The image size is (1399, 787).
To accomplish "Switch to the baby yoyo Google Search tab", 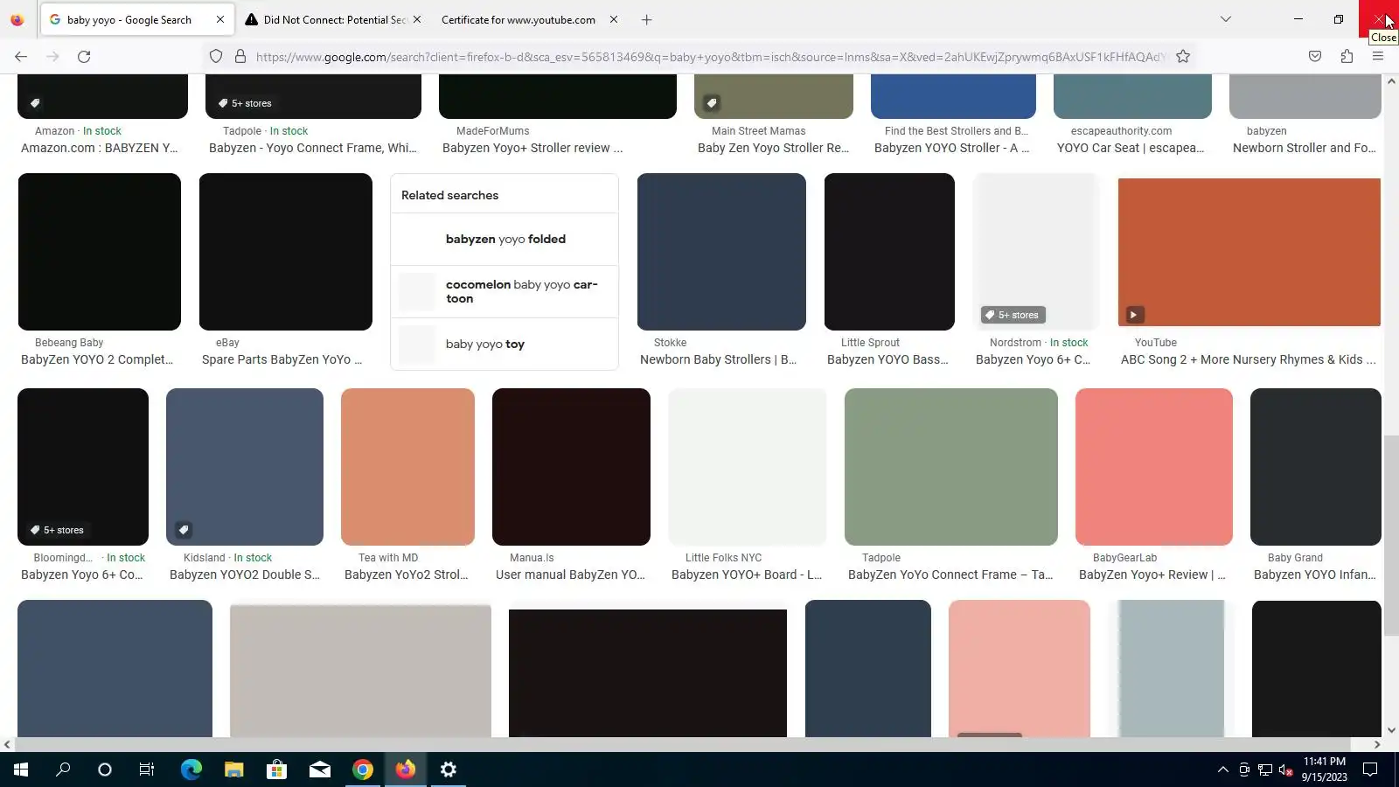I will (137, 19).
